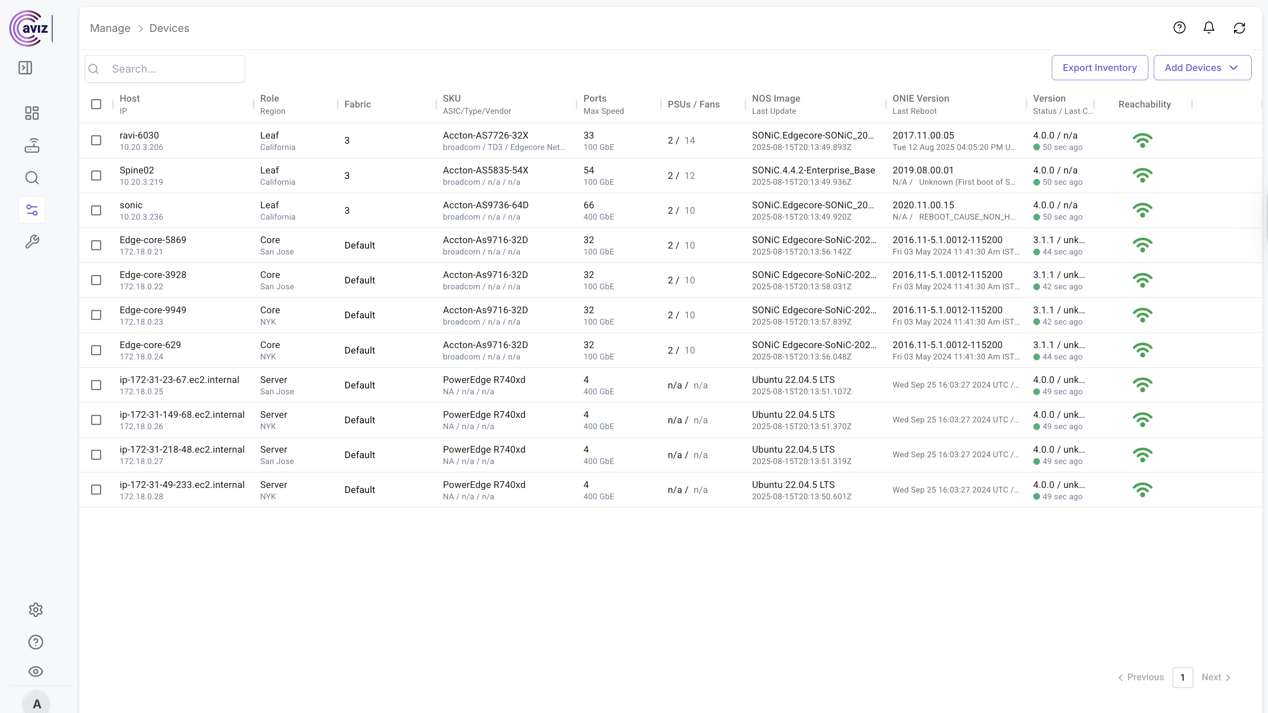The width and height of the screenshot is (1268, 713).
Task: Click the Devices breadcrumb item
Action: 169,28
